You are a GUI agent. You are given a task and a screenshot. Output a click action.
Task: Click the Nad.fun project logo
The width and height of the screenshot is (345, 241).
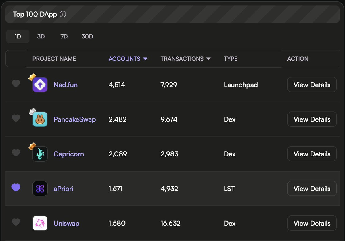(x=40, y=85)
